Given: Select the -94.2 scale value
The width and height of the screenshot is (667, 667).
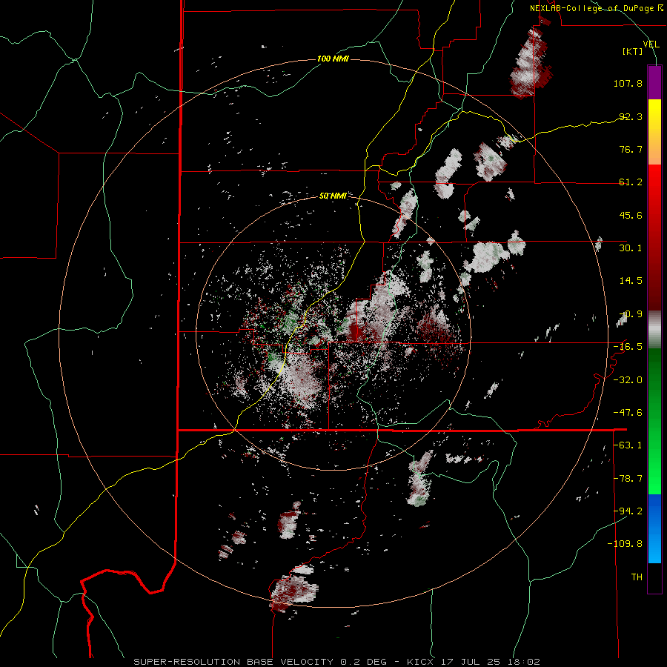Looking at the screenshot, I should pos(628,511).
